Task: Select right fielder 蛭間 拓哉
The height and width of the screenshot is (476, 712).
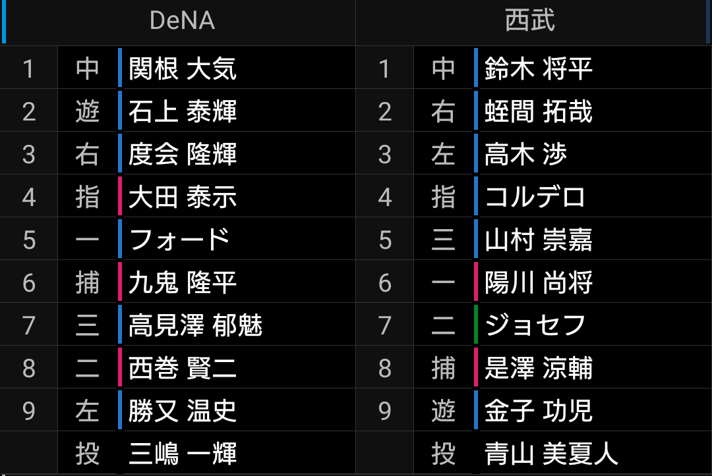Action: point(539,111)
